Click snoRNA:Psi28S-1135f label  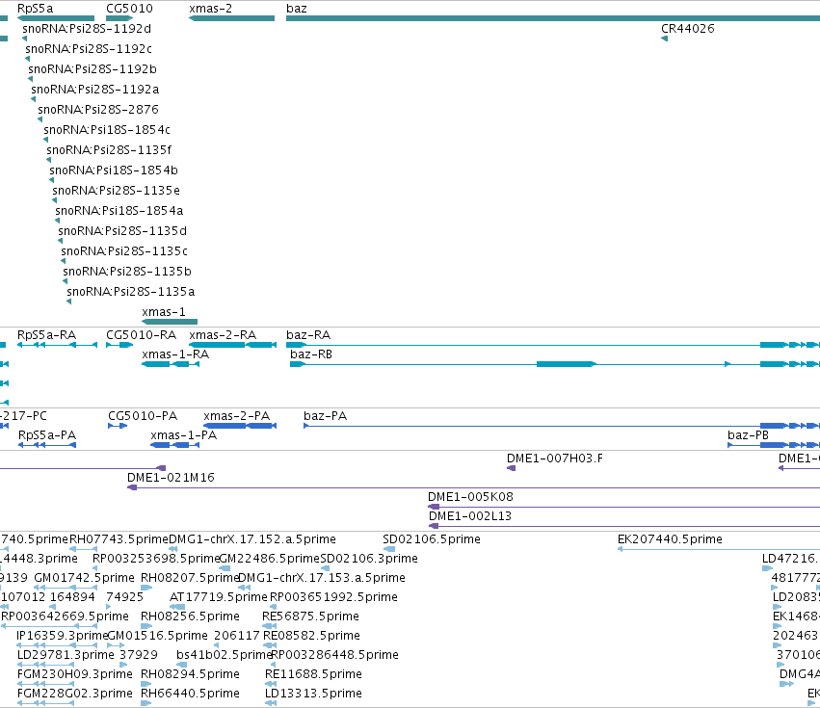point(109,150)
